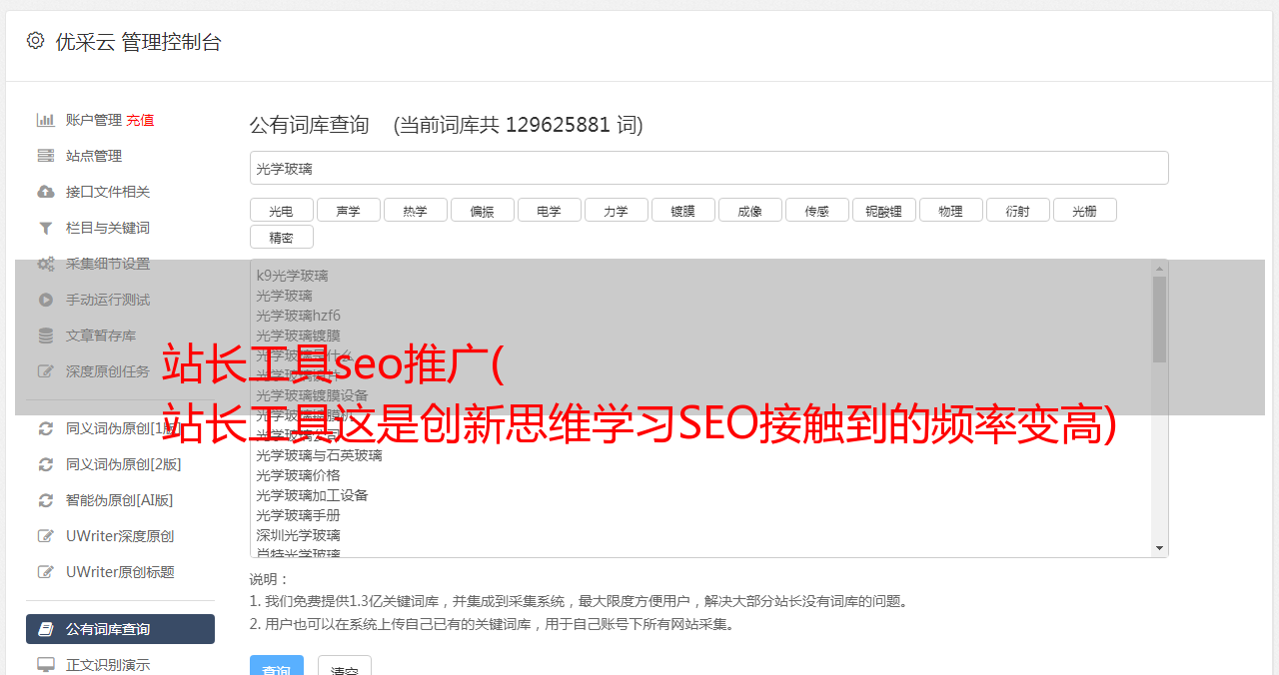Image resolution: width=1279 pixels, height=675 pixels.
Task: Click the 栏目与关键词 filter icon
Action: (45, 228)
